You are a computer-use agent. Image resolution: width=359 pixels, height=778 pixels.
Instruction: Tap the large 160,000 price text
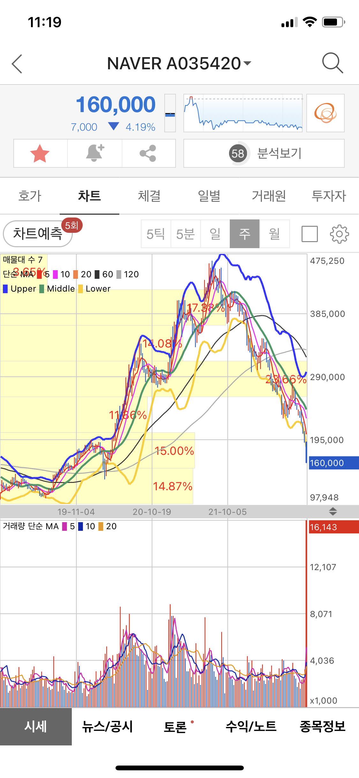(x=116, y=105)
